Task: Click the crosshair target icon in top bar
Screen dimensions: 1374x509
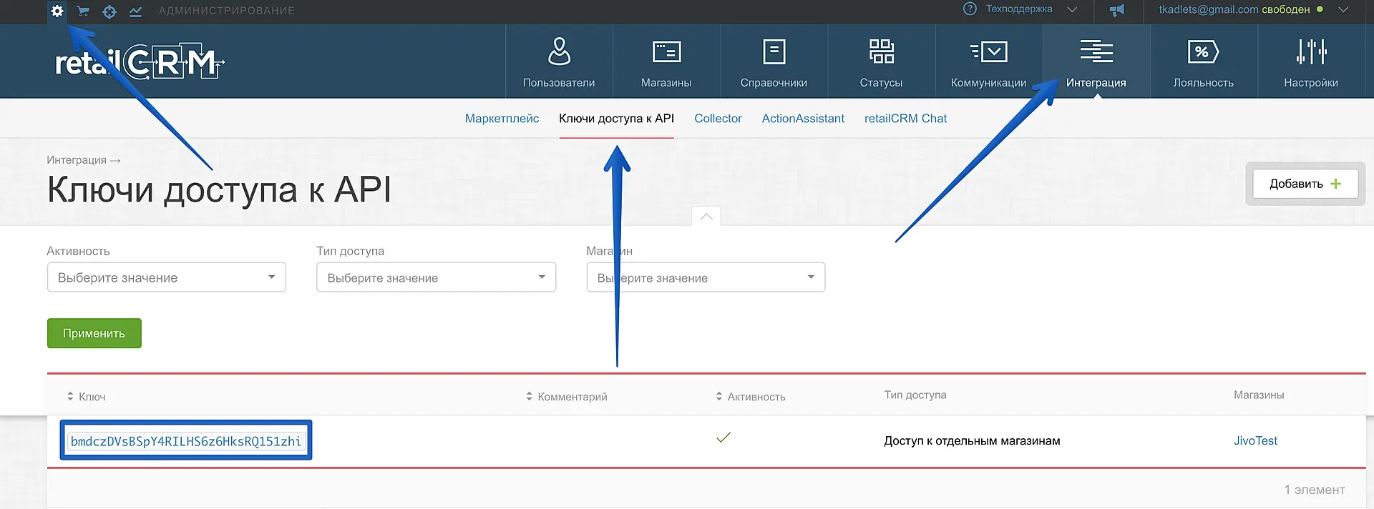Action: coord(109,11)
